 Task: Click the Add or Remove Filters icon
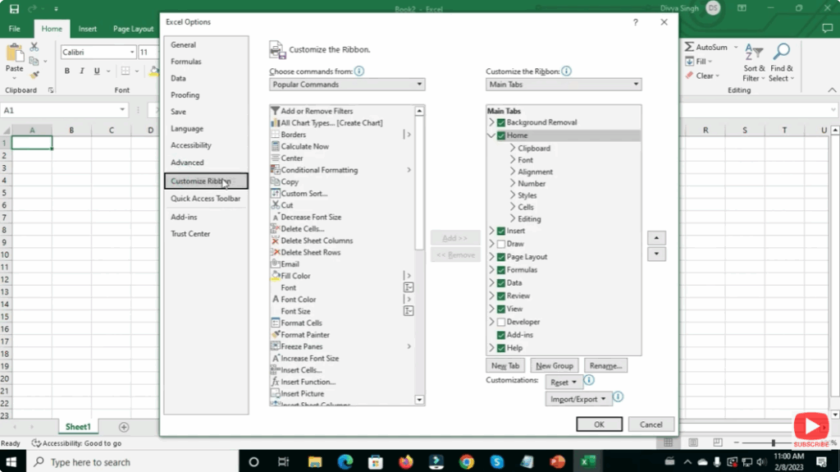pos(276,111)
